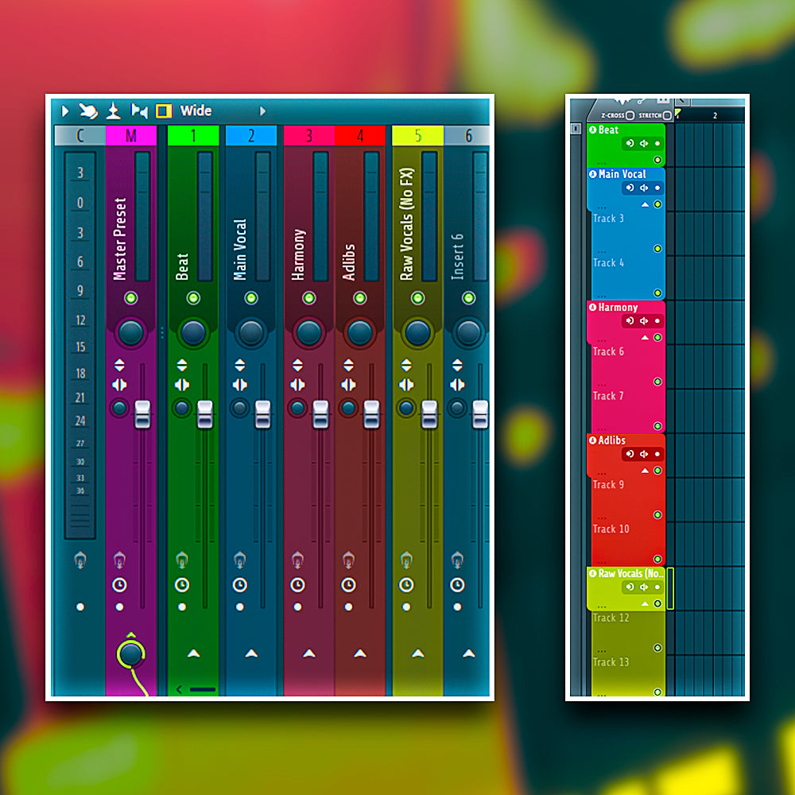Invert phase on the Main Vocal mixer track
Screen dimensions: 795x795
pyautogui.click(x=240, y=366)
